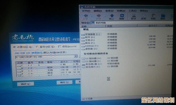Click the 我的电脑 address bar field
176x105 pixels.
(132, 23)
